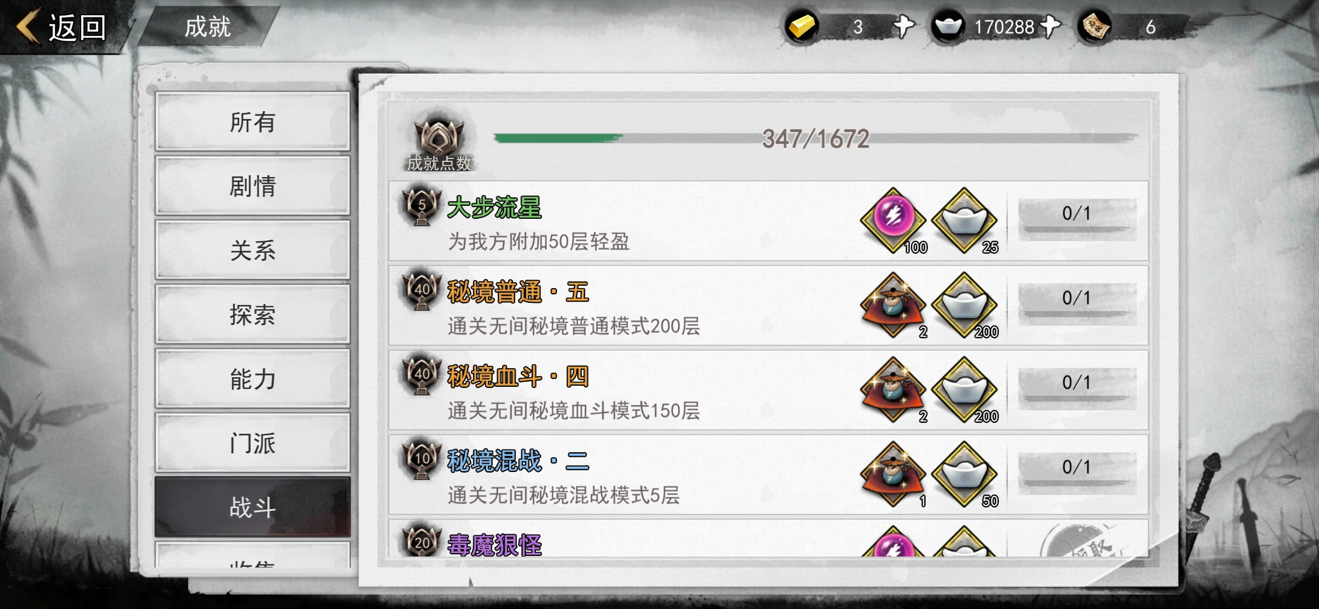Add more gold using the plus icon
1319x609 pixels.
point(904,26)
